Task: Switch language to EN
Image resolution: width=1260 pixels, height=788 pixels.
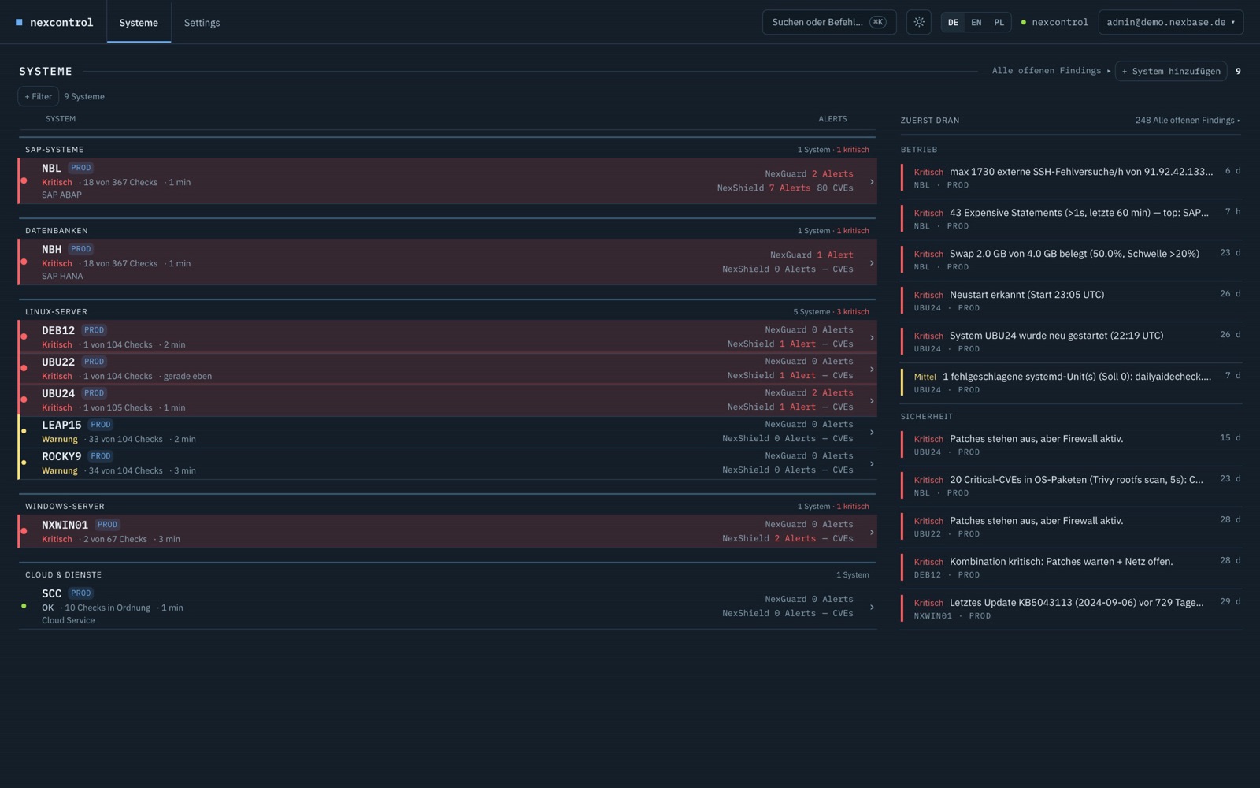Action: point(976,22)
